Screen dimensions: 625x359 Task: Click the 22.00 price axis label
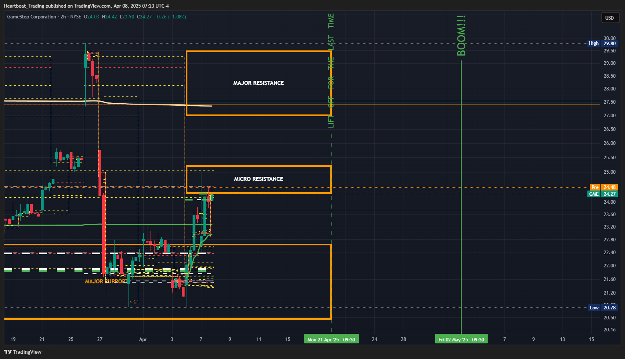point(610,266)
